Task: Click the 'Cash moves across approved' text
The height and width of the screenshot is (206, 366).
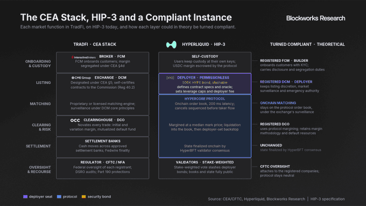Action: [x=102, y=146]
